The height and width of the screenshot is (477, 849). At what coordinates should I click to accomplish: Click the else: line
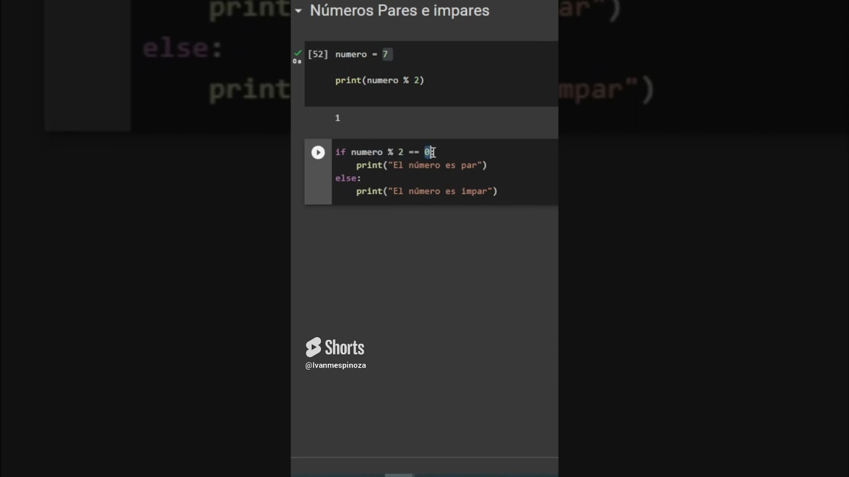point(348,178)
